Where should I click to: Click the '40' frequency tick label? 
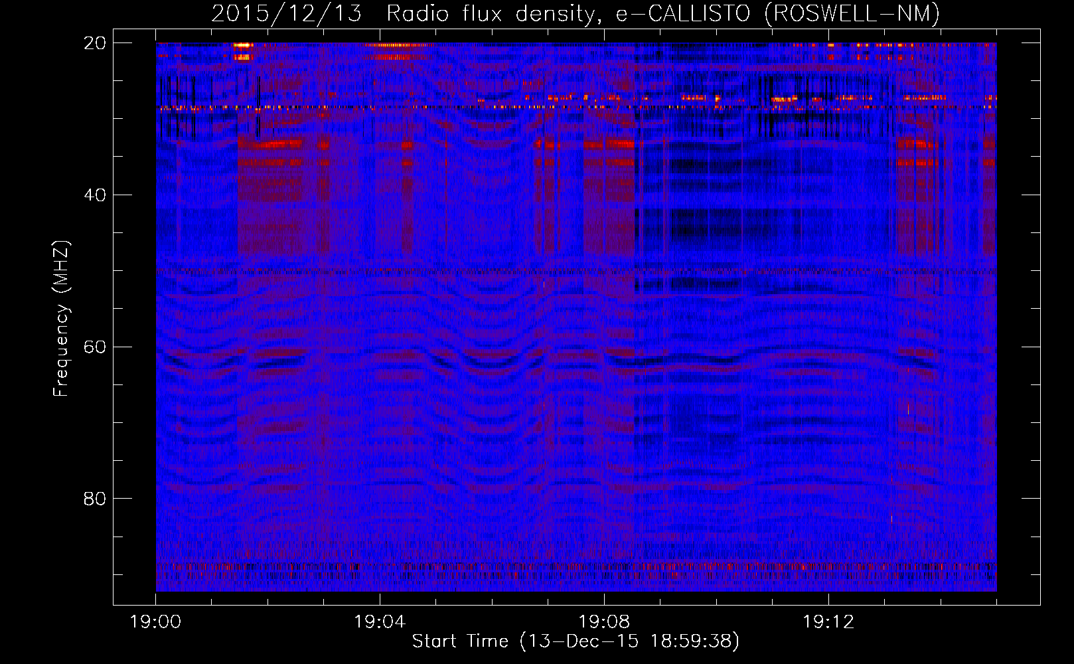94,195
